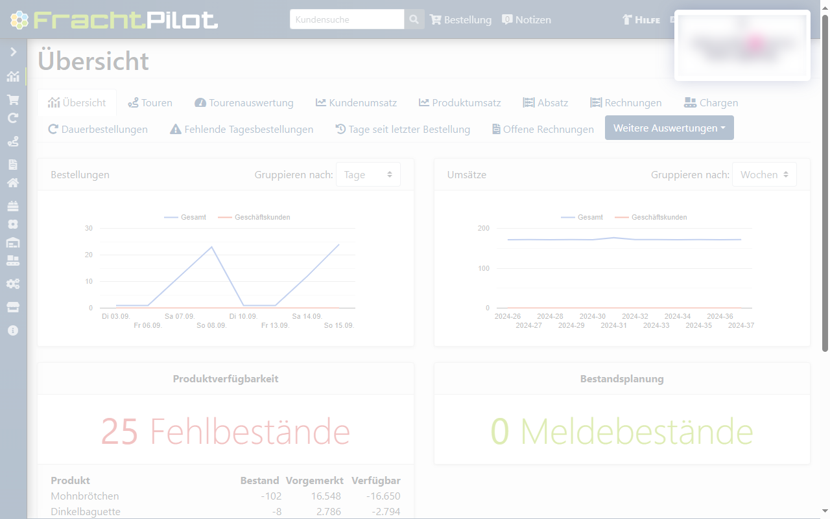Open the route icon in the left sidebar

click(x=13, y=142)
